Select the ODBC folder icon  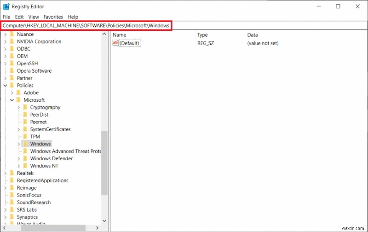[x=12, y=49]
